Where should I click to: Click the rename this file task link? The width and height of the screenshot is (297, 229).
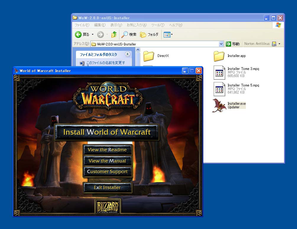[x=106, y=63]
